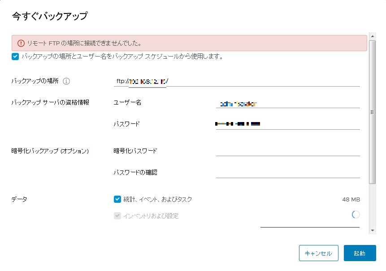Screen dimensions: 386x271
Task: Uncheck 統計、イベント、およびタスク checkbox
Action: [117, 199]
